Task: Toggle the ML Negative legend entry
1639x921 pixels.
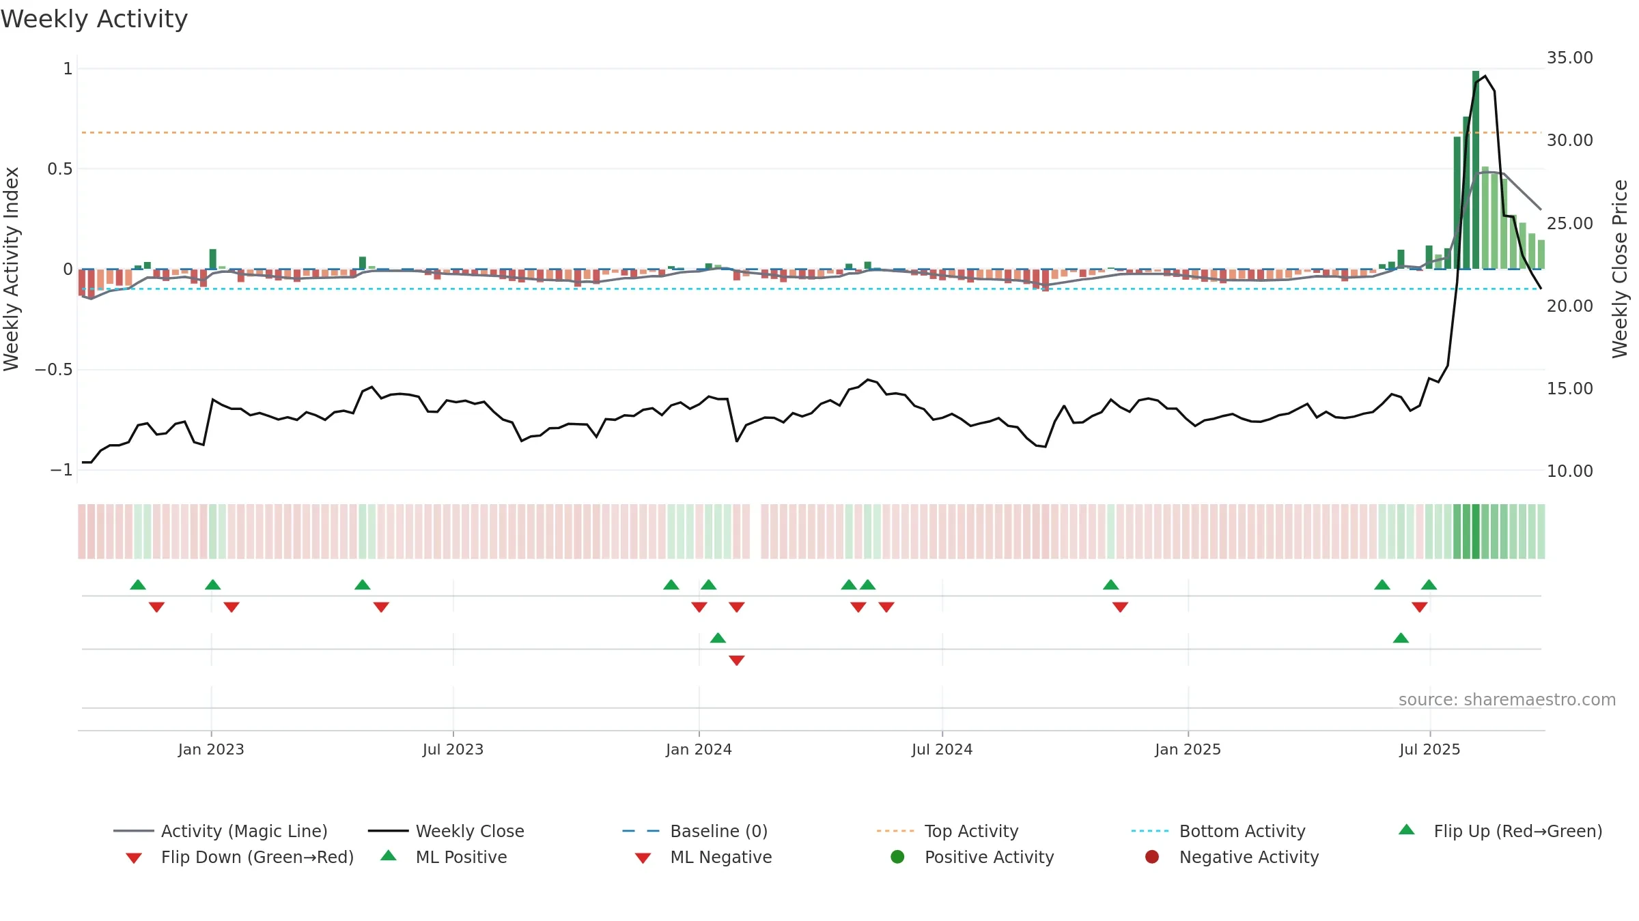Action: [x=703, y=857]
